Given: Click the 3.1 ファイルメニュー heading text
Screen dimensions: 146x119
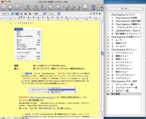Looking at the screenshot, I should tap(22, 23).
